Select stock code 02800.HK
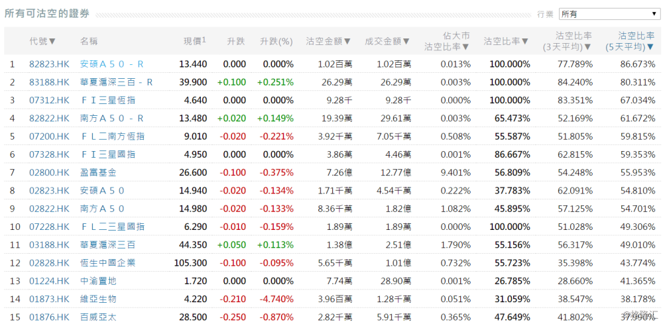The height and width of the screenshot is (324, 663). [49, 172]
